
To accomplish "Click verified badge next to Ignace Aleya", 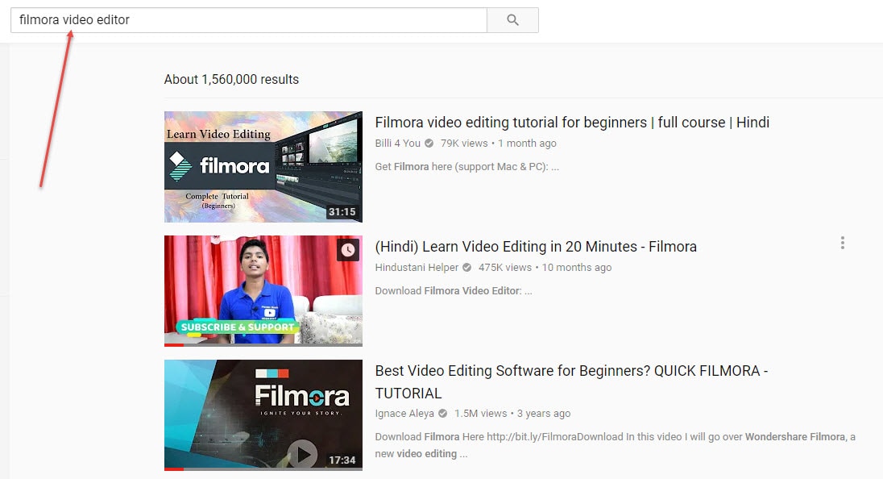I will pyautogui.click(x=442, y=413).
